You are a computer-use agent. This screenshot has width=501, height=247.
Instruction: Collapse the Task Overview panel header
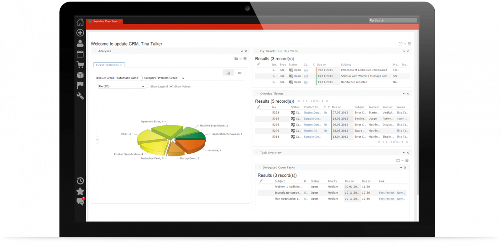point(403,152)
